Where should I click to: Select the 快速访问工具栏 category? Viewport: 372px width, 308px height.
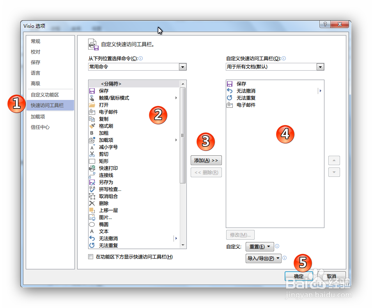[x=50, y=105]
